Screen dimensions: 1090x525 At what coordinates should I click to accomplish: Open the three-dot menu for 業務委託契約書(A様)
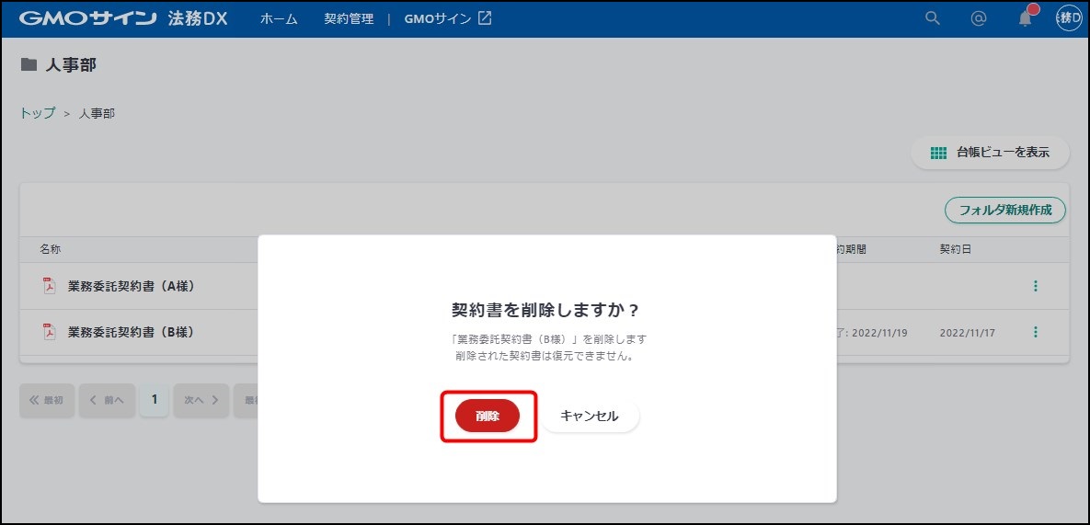tap(1036, 286)
